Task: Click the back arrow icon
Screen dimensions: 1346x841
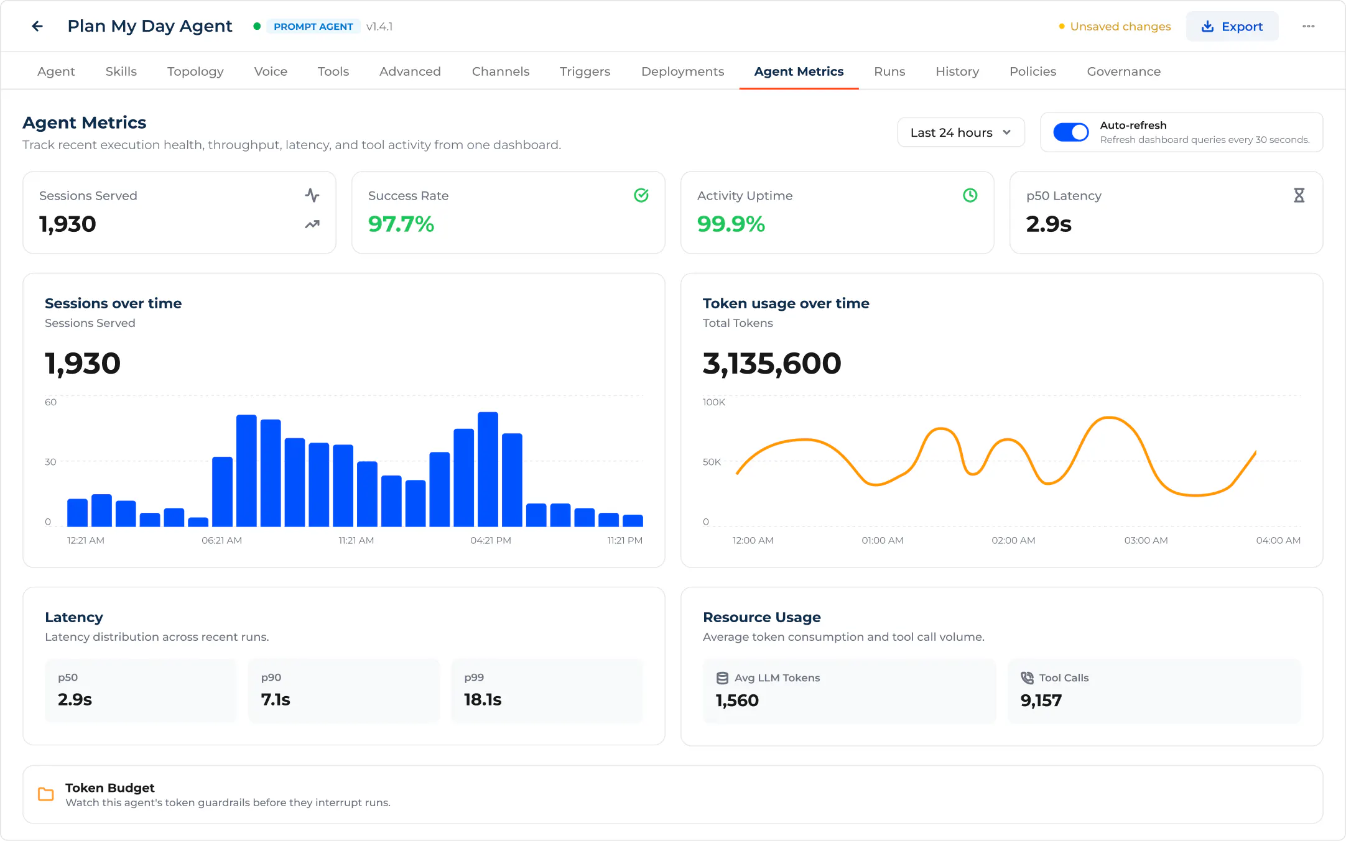Action: click(37, 26)
